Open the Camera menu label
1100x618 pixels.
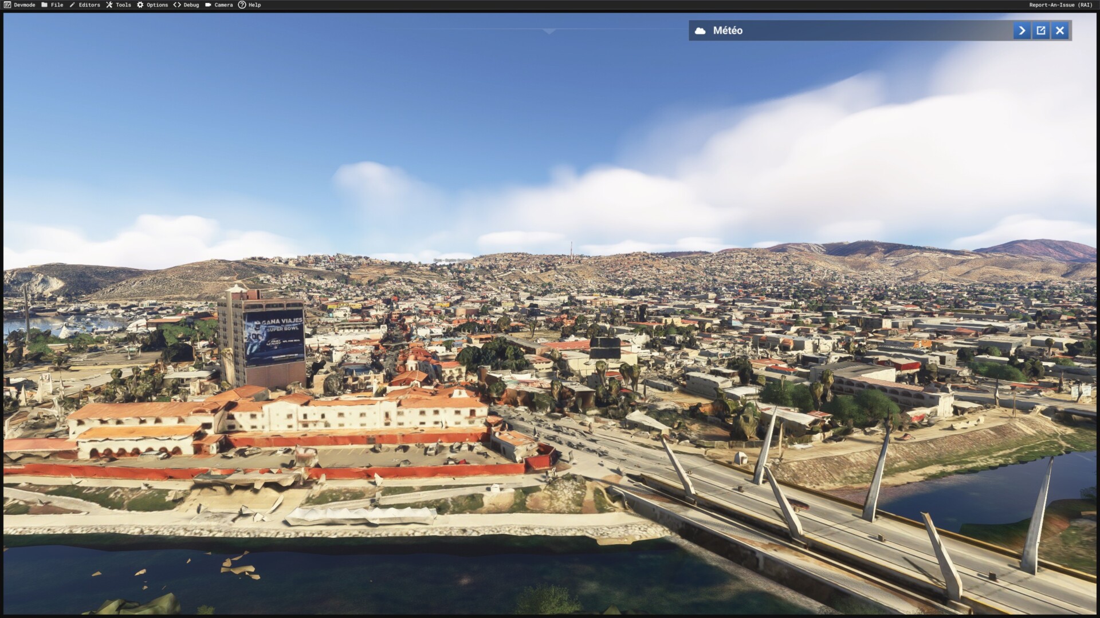pyautogui.click(x=223, y=5)
